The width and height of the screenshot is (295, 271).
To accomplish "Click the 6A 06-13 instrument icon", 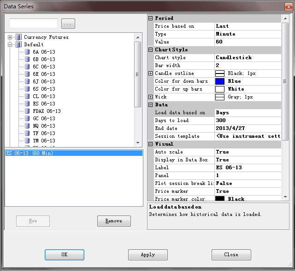I will coord(27,52).
